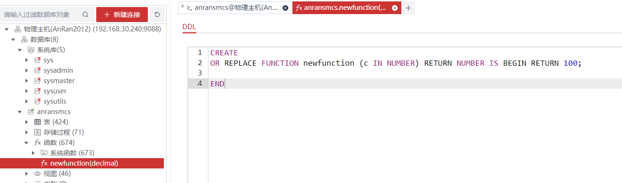622x183 pixels.
Task: Select the sysutils tree label
Action: coord(55,101)
